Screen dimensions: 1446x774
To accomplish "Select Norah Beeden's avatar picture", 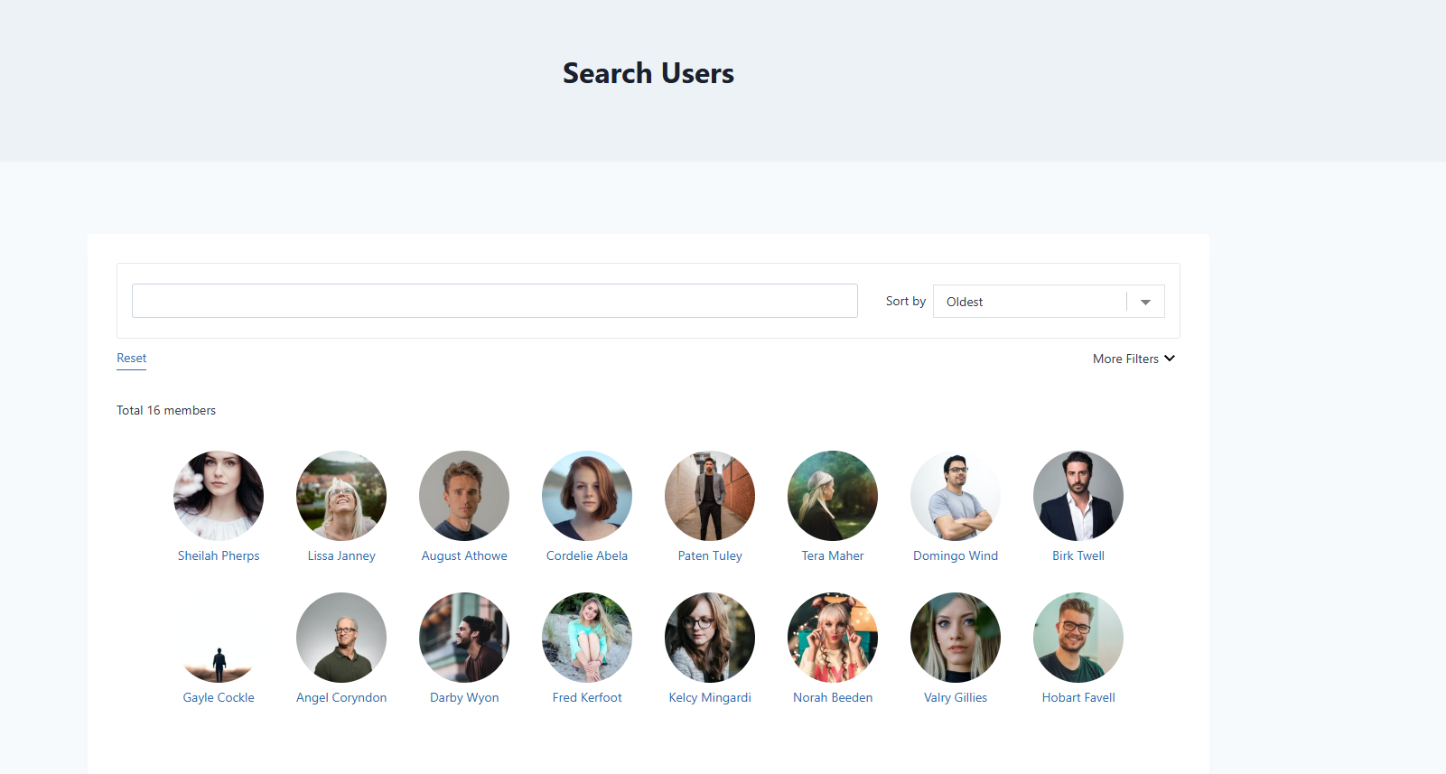I will [x=833, y=638].
